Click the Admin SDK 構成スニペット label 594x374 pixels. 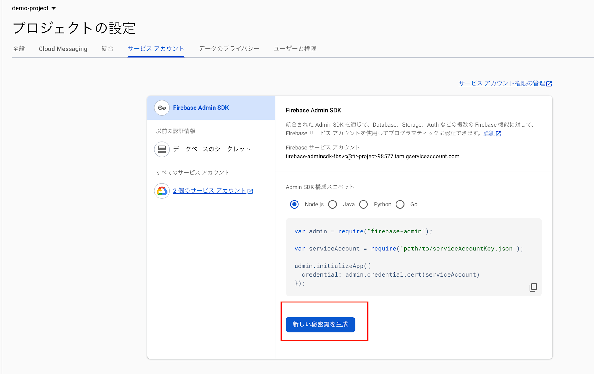click(320, 187)
